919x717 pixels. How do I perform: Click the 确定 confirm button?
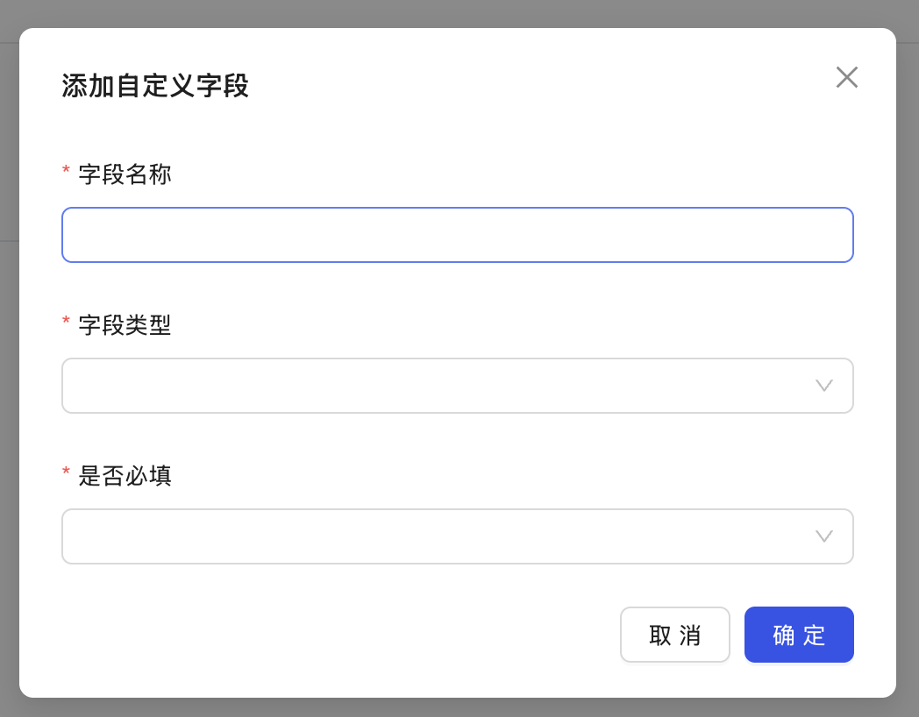pos(799,635)
